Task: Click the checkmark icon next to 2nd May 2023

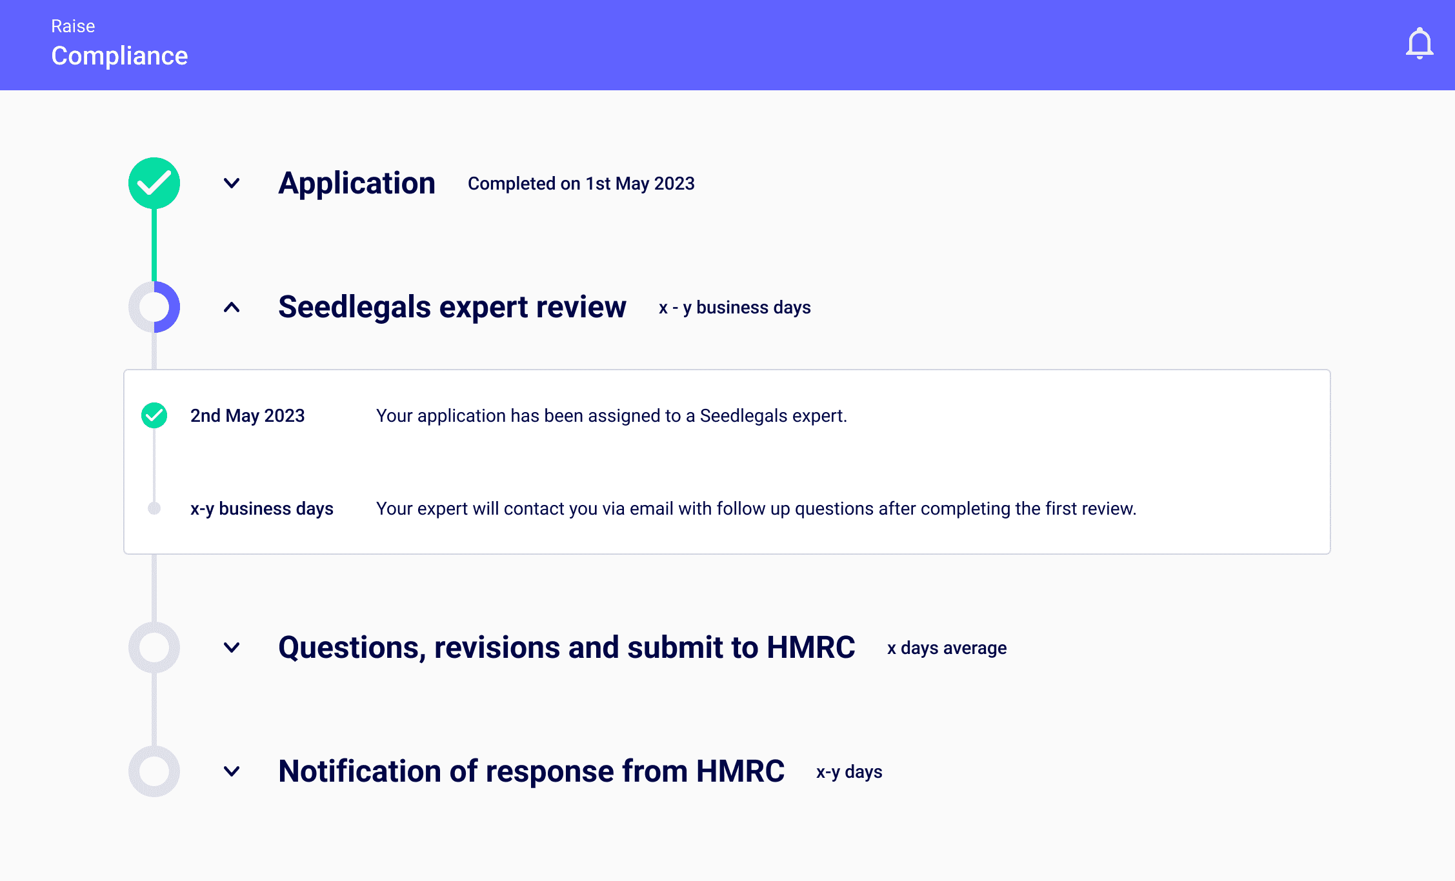Action: (x=154, y=415)
